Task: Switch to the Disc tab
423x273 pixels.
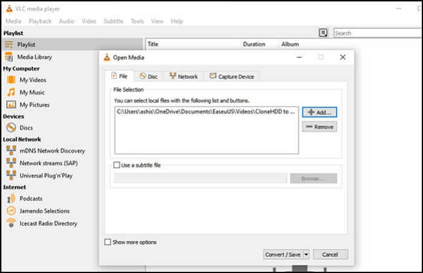Action: [x=149, y=77]
